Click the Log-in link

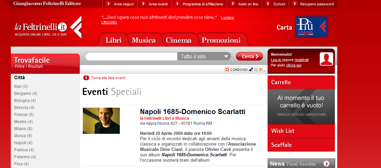(276, 60)
